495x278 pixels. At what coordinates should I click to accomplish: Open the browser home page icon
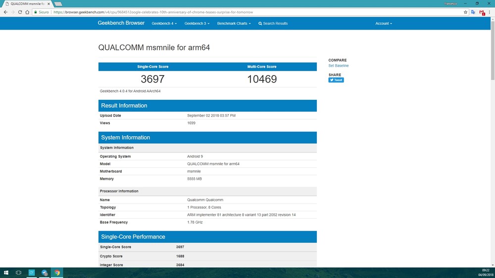coord(27,12)
